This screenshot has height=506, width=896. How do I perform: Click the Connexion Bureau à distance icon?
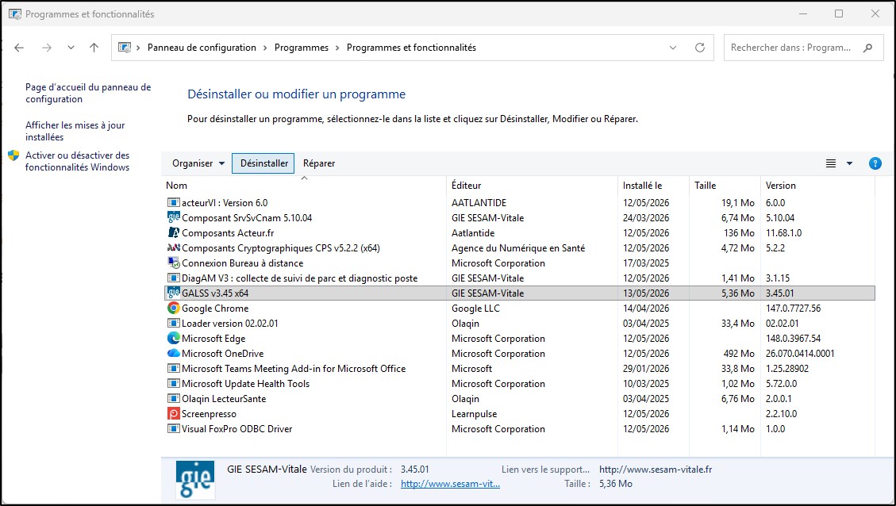pyautogui.click(x=173, y=263)
